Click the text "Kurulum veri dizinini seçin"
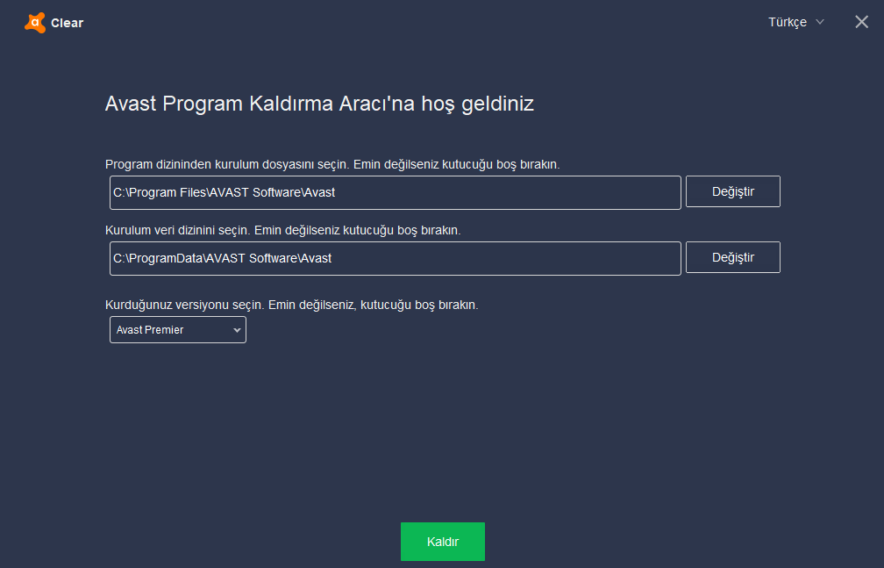 (x=177, y=230)
